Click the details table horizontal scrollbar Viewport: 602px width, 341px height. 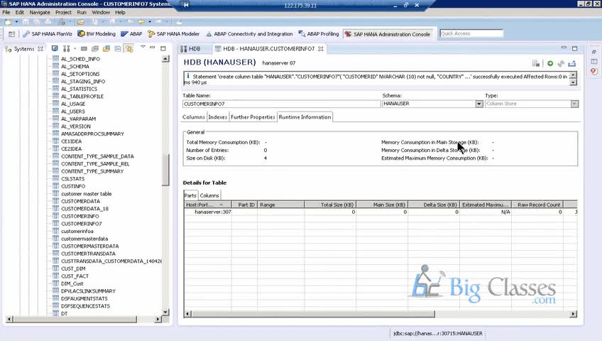pyautogui.click(x=313, y=314)
